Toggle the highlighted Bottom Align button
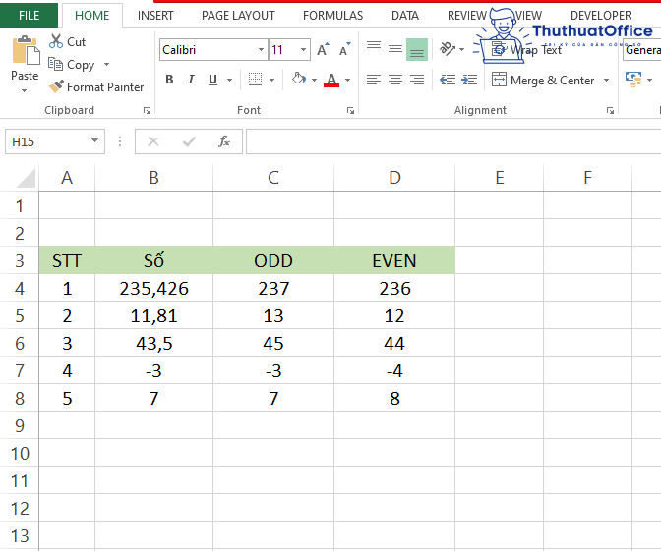The height and width of the screenshot is (551, 661). (x=417, y=49)
